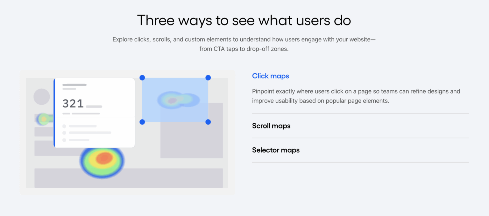489x216 pixels.
Task: Expand the Selector maps section
Action: pos(276,150)
